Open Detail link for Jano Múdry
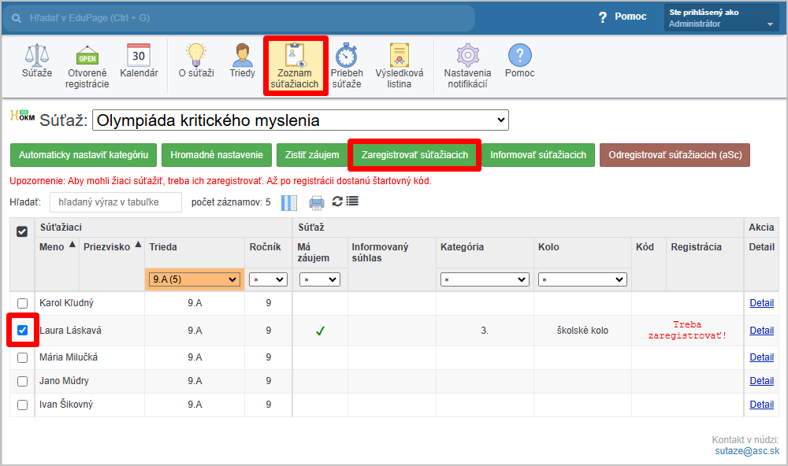 [761, 381]
